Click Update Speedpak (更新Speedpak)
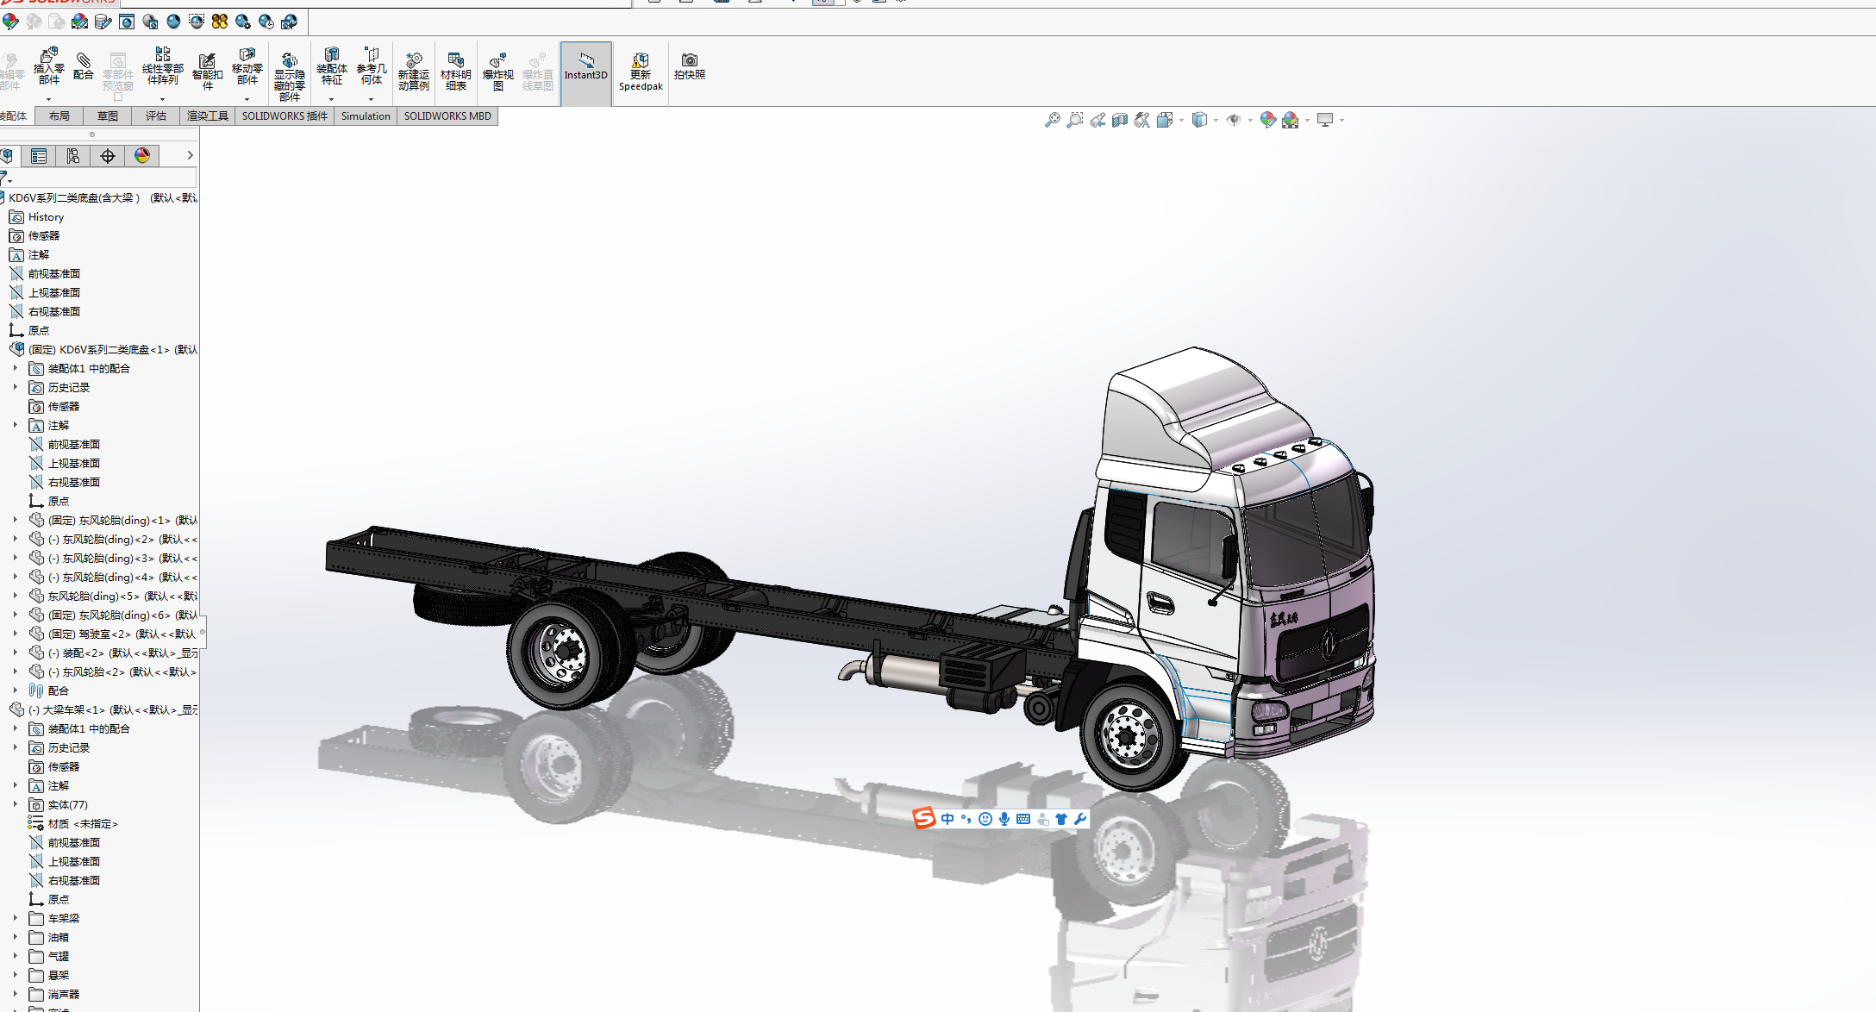Viewport: 1876px width, 1012px height. click(641, 72)
